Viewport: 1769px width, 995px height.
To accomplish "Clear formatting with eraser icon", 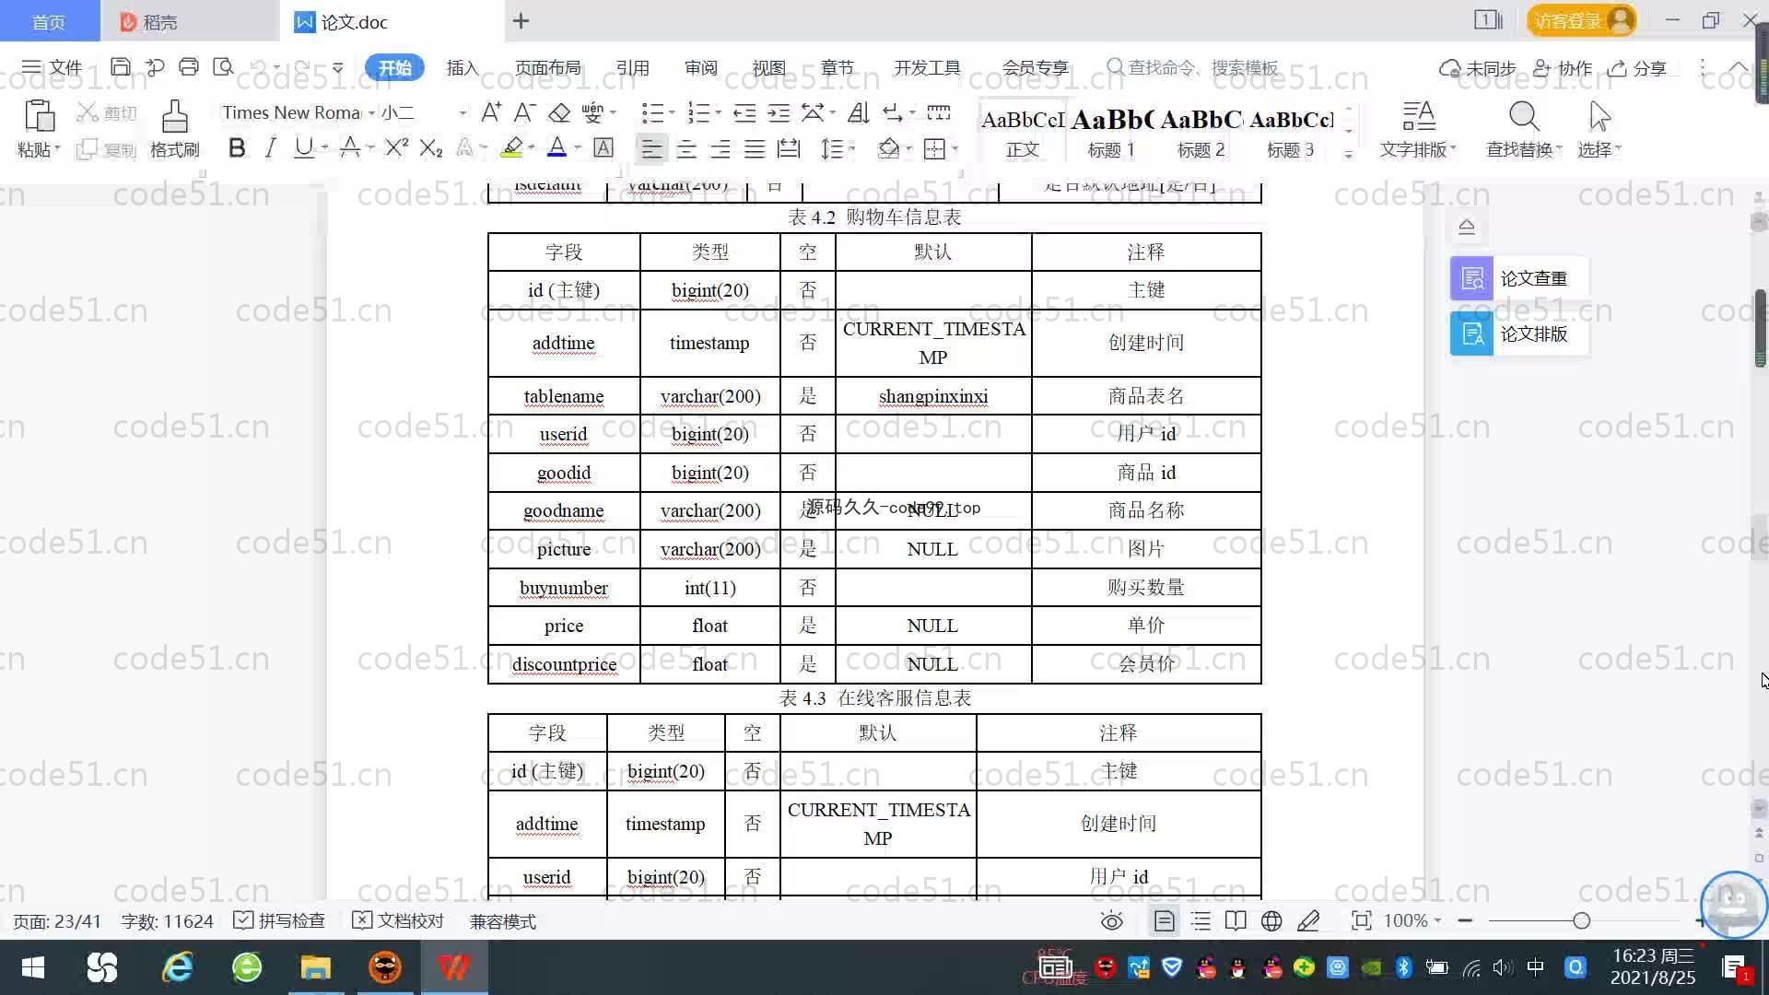I will 558,112.
